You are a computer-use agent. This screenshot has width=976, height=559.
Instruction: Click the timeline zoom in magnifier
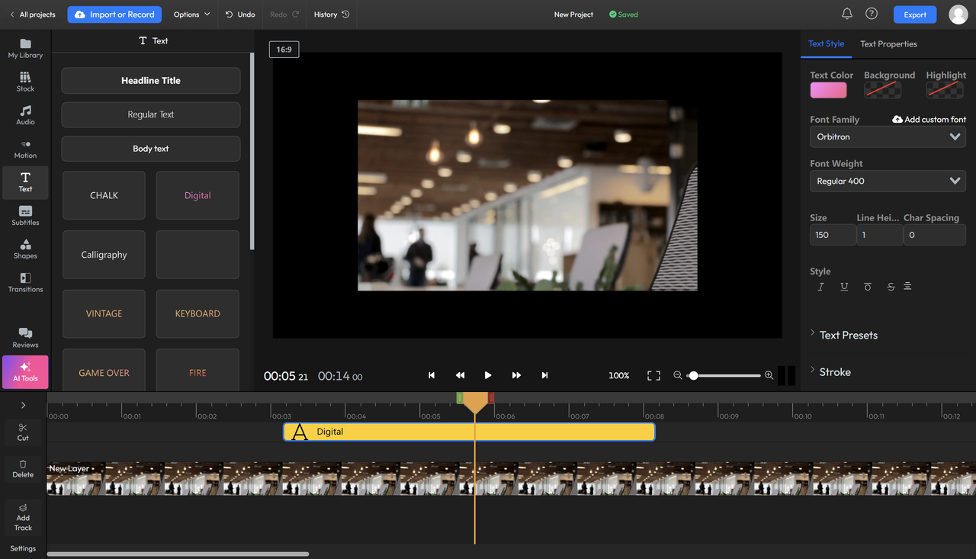tap(769, 375)
